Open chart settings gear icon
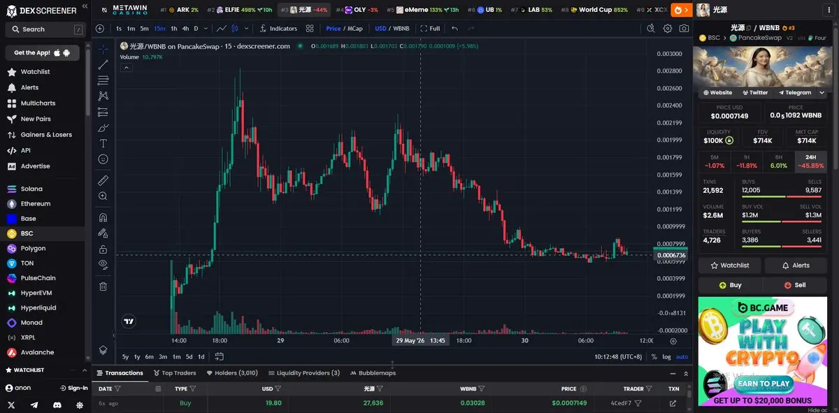Screen dimensions: 839x413 [668, 29]
